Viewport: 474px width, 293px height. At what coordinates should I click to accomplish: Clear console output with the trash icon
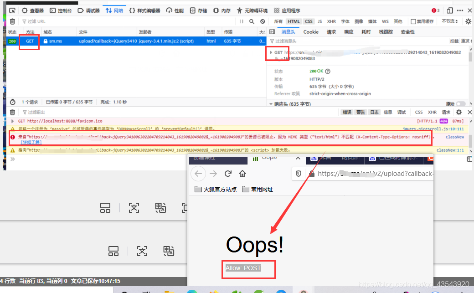click(12, 112)
